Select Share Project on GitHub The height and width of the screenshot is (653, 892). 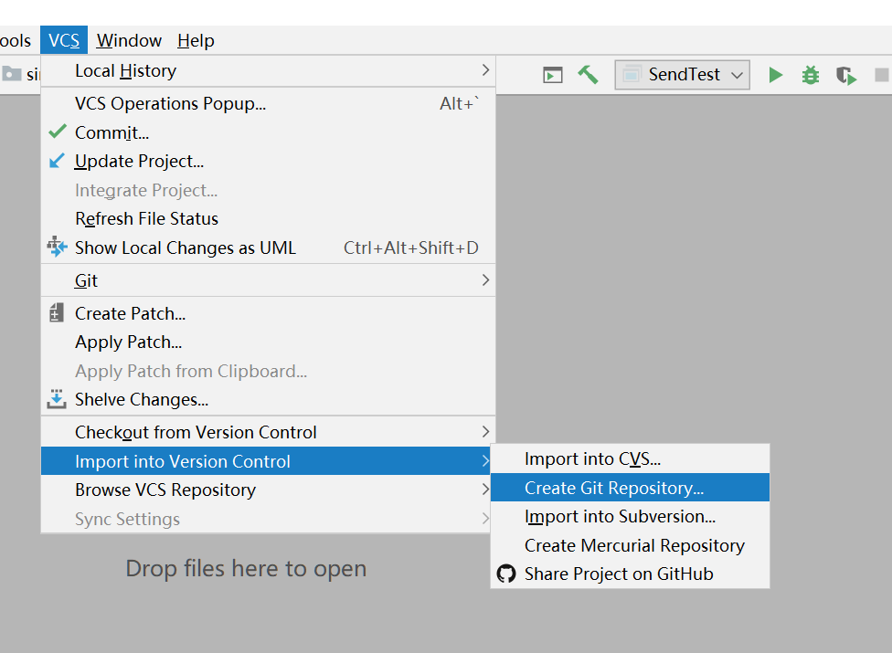(x=630, y=574)
